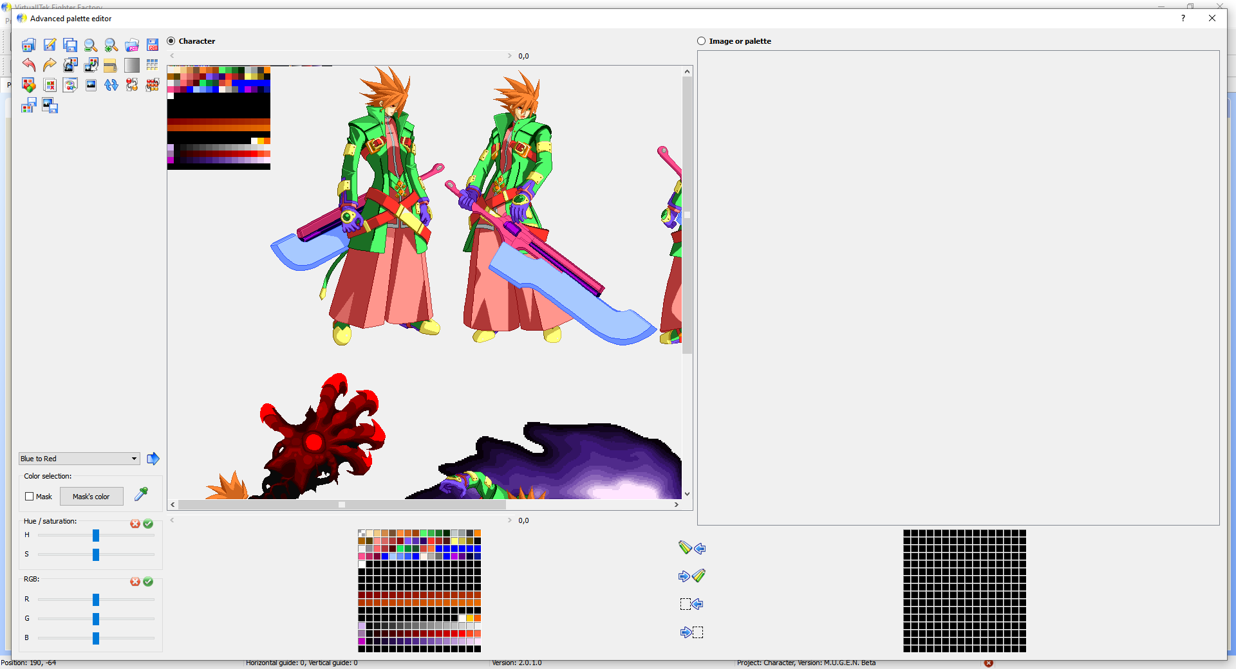This screenshot has width=1236, height=669.
Task: Click the character view horizontal scrollbar thumb
Action: [342, 505]
